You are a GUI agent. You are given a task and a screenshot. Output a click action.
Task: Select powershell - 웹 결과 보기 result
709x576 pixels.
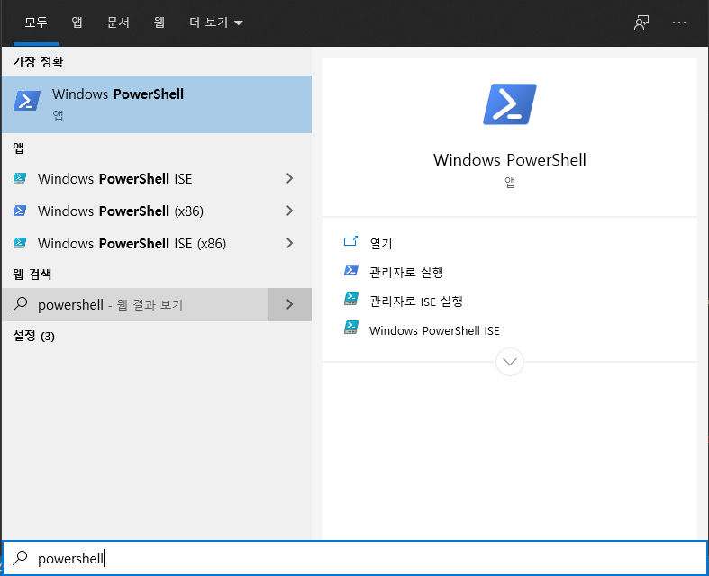(135, 304)
